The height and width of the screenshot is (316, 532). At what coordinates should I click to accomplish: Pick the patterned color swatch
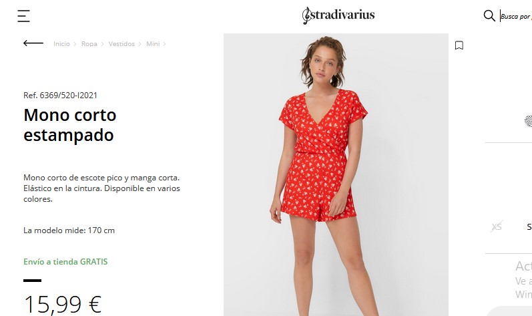click(x=528, y=121)
